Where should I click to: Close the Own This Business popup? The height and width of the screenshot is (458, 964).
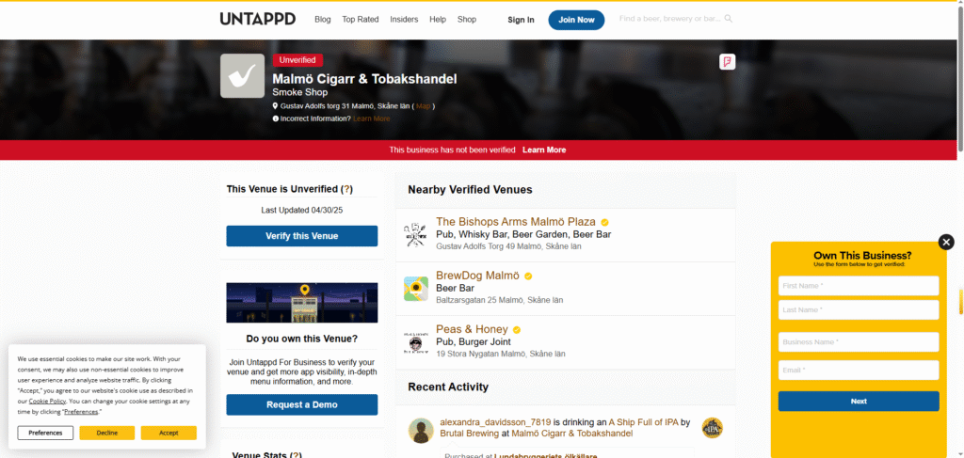coord(946,242)
